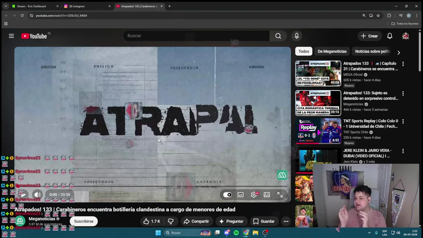Mute the video volume
Viewport: 423px width, 238px height.
tap(37, 195)
